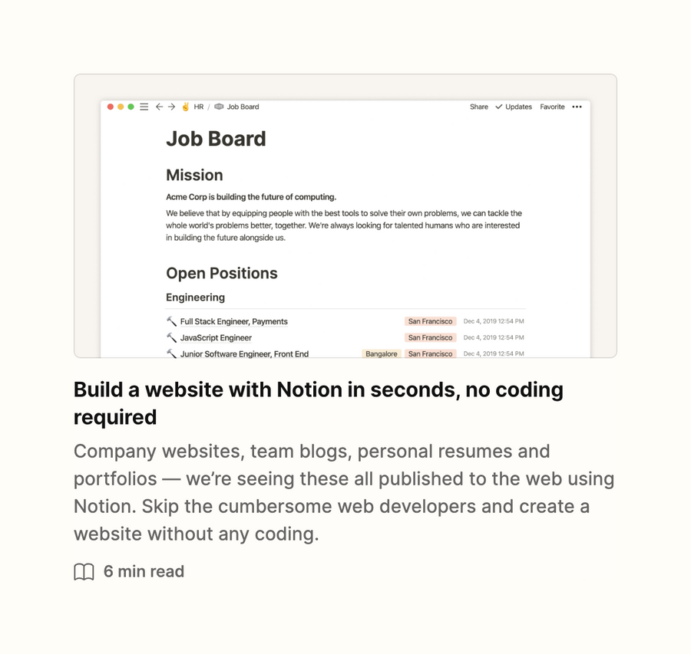Click the book icon next to 6 min read
The width and height of the screenshot is (691, 654).
83,571
